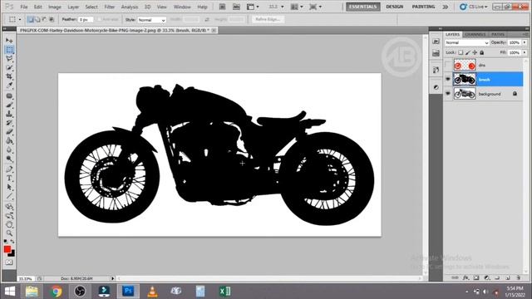Show the 'dns' layer
This screenshot has height=299, width=532.
click(x=448, y=65)
